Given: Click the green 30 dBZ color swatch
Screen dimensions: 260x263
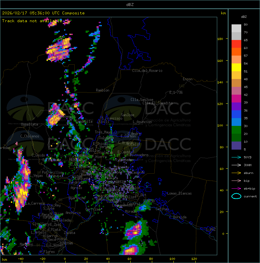Looking at the screenshot, I should [236, 130].
